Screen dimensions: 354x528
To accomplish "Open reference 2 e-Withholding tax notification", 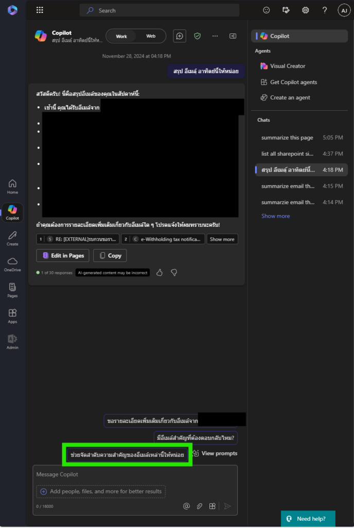I will tap(163, 239).
